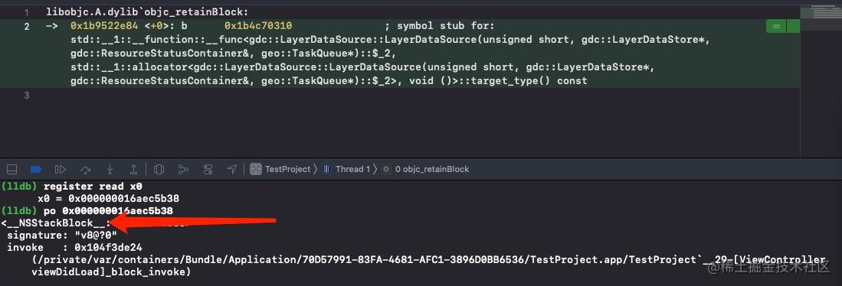This screenshot has height=286, width=842.
Task: Click the Simulate Location arrow icon
Action: pyautogui.click(x=232, y=169)
